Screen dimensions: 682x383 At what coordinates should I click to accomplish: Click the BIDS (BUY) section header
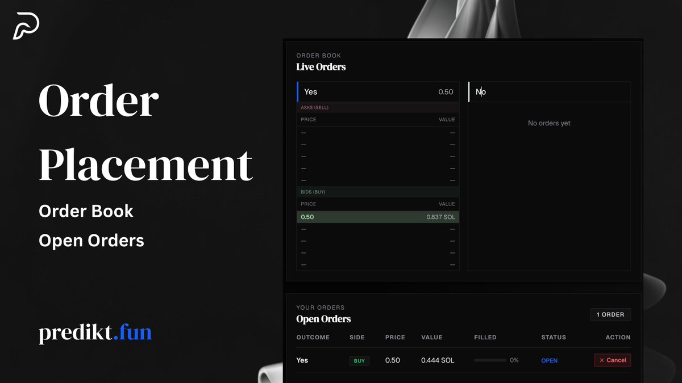pyautogui.click(x=378, y=192)
